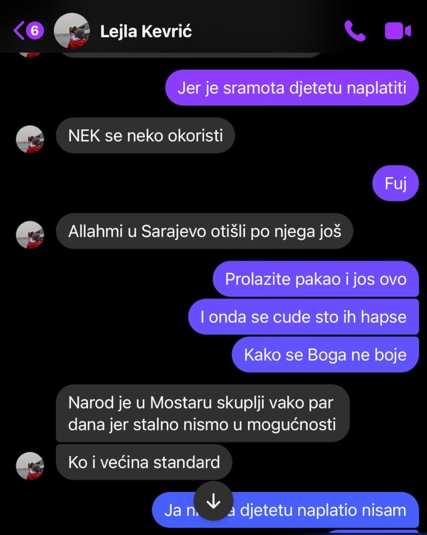Go back using the arrow with badge 6
The width and height of the screenshot is (427, 535).
tap(28, 31)
